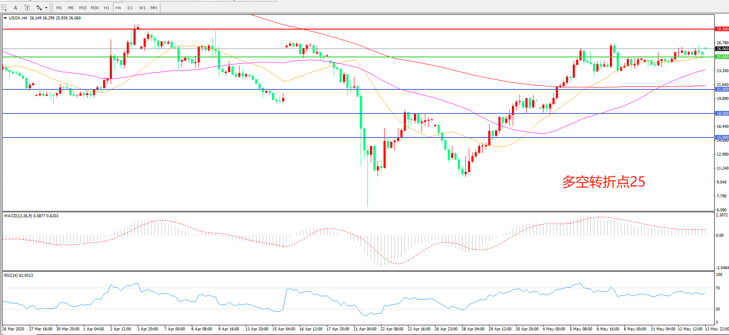Select the Fibonacci retracement tool icon
729x335 pixels.
point(4,8)
